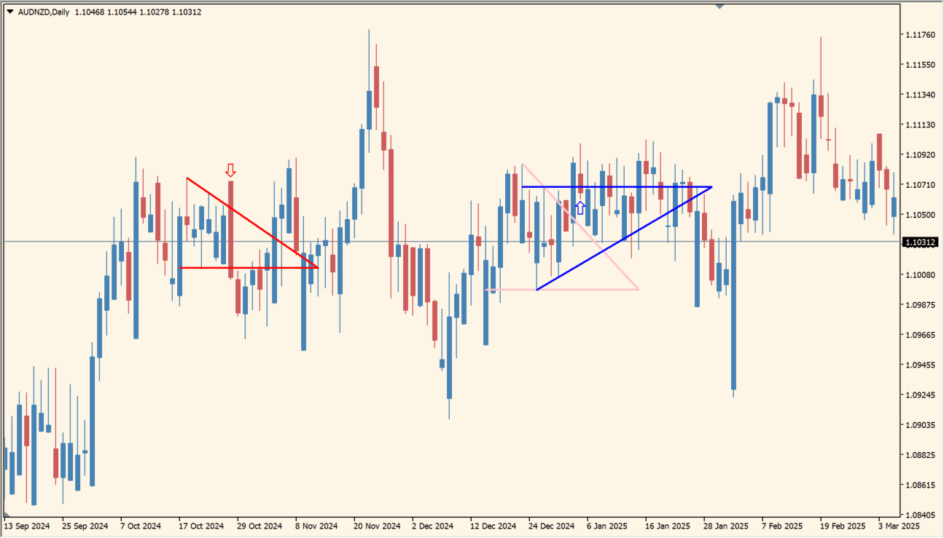Click the blue up arrow signal marker
This screenshot has width=944, height=538.
tap(580, 208)
